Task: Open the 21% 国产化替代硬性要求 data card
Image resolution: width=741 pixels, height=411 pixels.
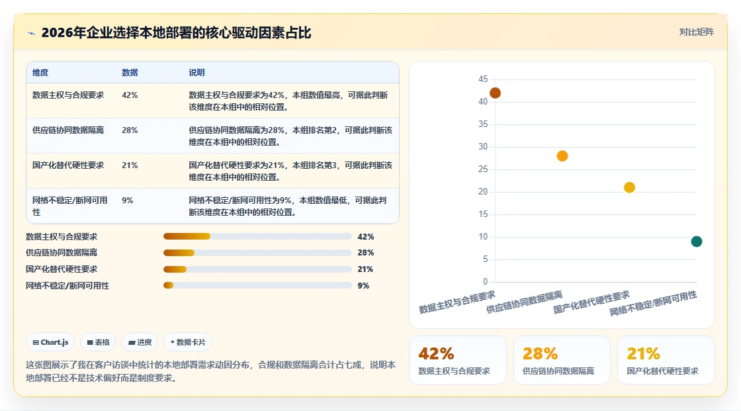Action: 666,360
